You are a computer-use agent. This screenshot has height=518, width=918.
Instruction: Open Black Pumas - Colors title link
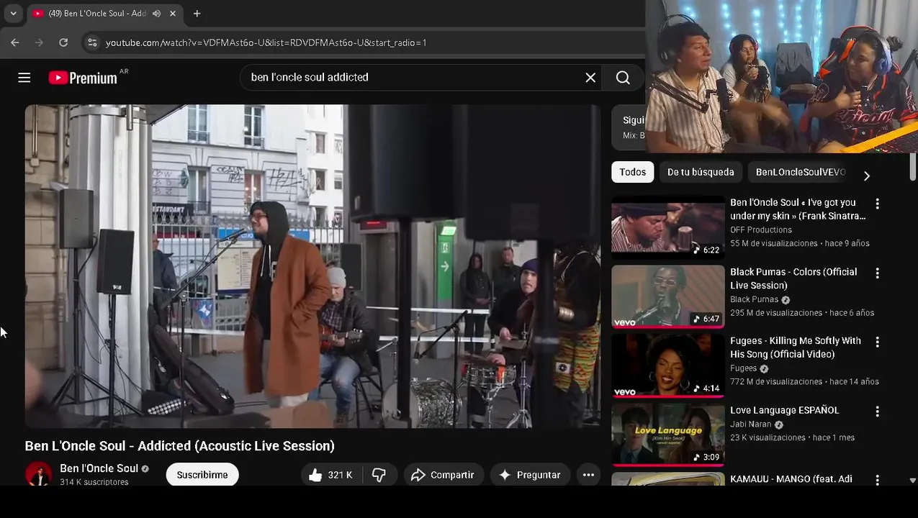coord(793,278)
